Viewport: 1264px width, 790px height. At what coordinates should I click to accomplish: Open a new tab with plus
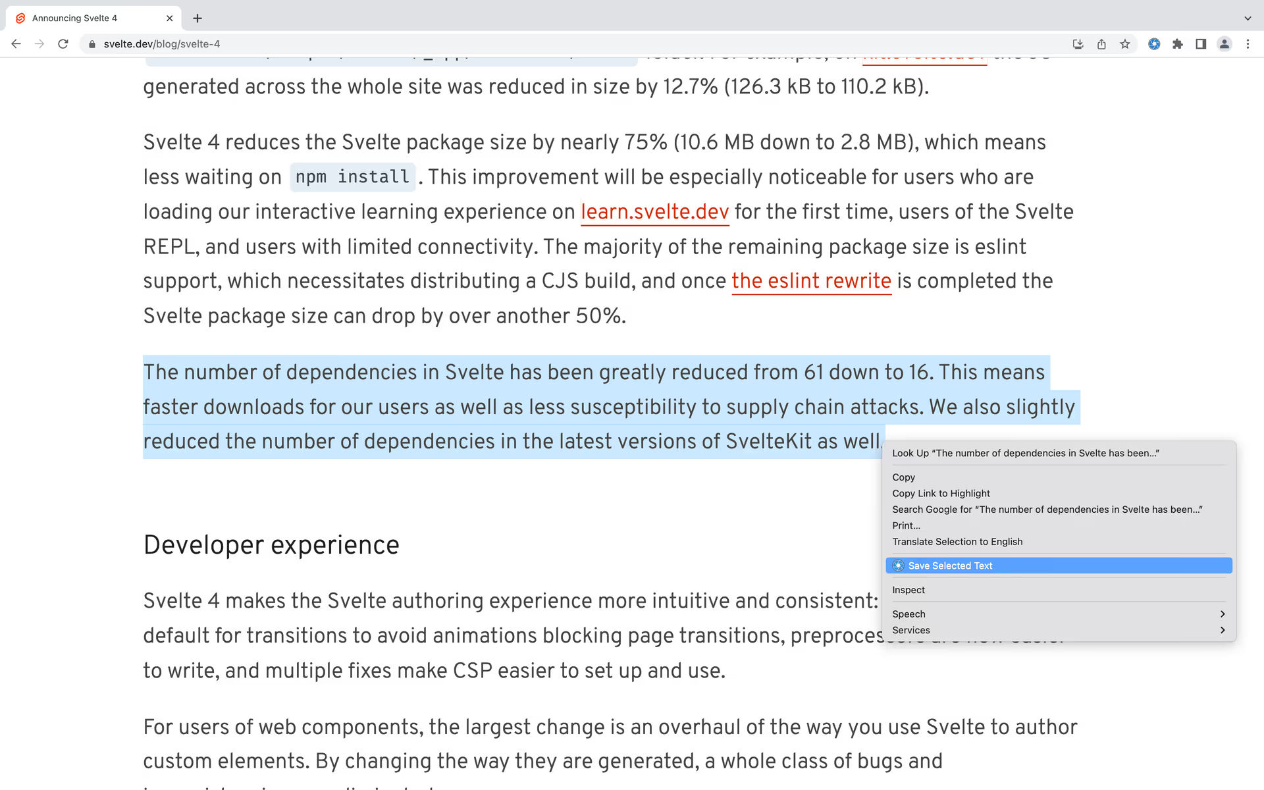pos(197,18)
